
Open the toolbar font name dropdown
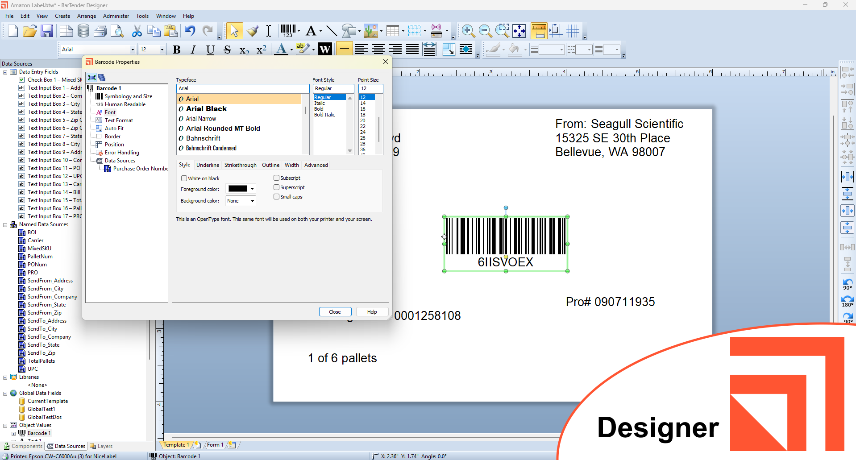[x=133, y=50]
